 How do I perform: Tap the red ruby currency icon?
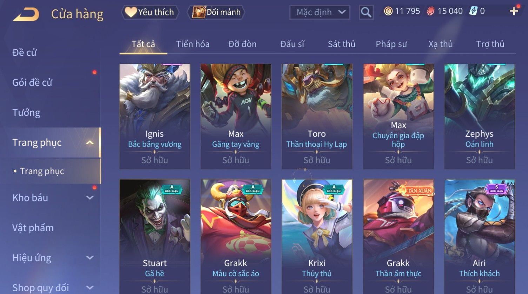click(430, 11)
